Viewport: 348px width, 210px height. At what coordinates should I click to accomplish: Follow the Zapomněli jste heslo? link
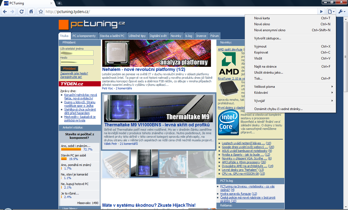click(x=74, y=73)
